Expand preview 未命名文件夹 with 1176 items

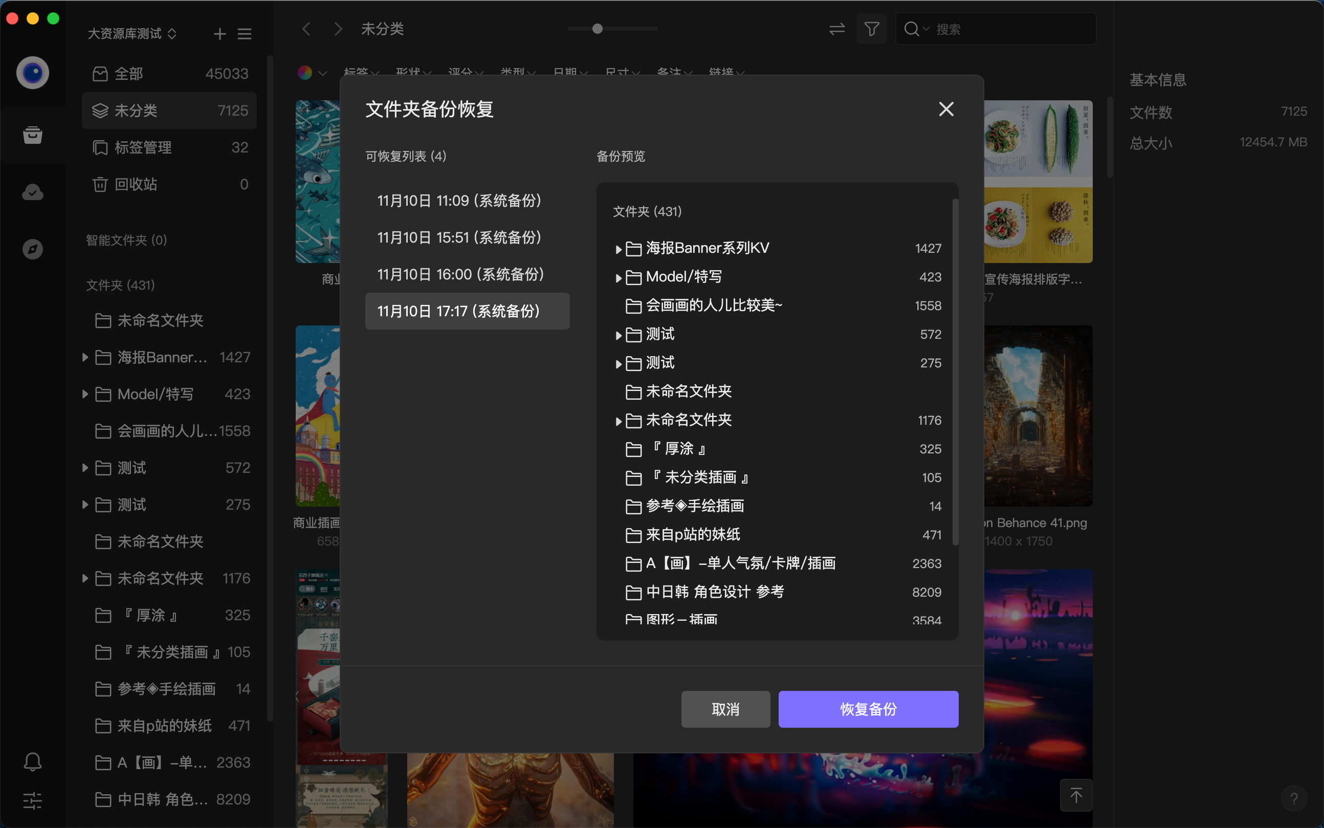tap(618, 421)
